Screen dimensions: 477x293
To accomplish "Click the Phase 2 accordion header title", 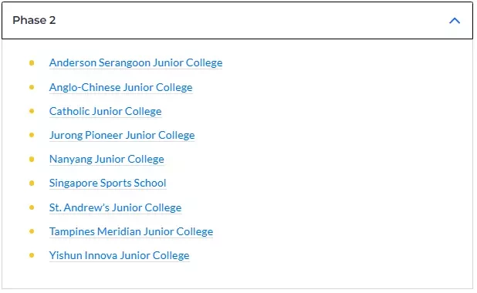I will [x=34, y=20].
